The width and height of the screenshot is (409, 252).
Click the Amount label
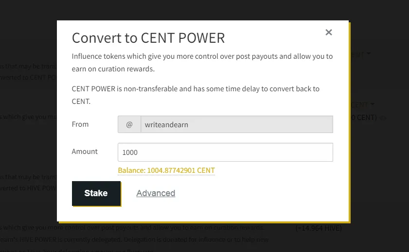click(85, 151)
